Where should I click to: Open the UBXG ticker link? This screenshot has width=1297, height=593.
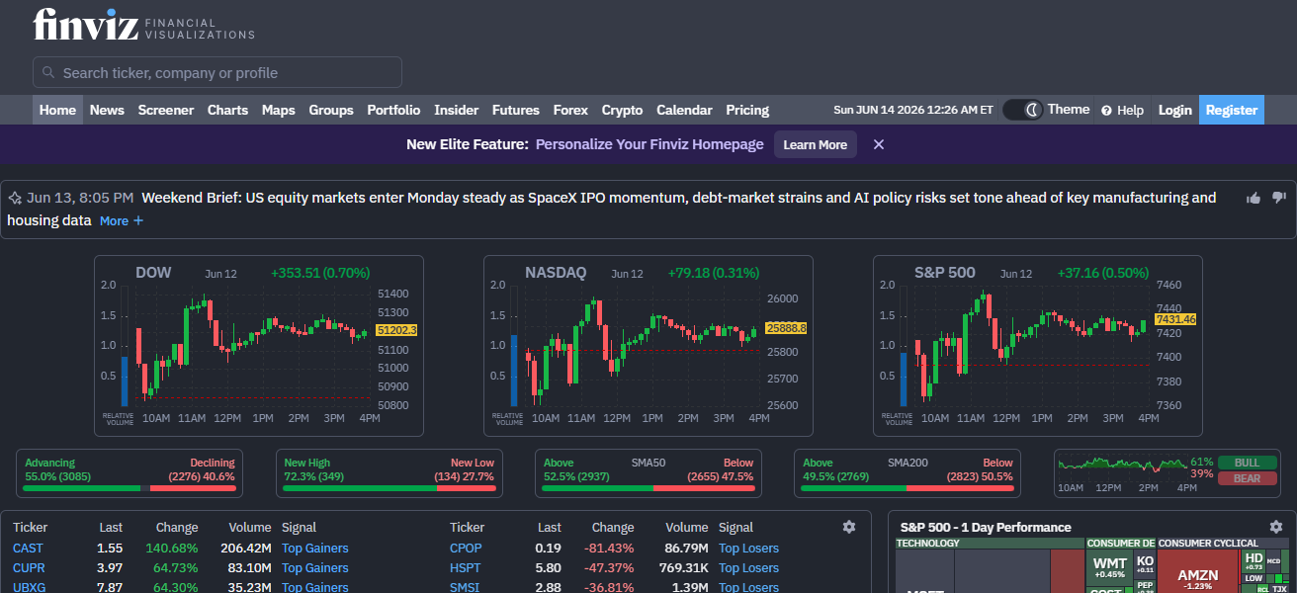point(29,587)
